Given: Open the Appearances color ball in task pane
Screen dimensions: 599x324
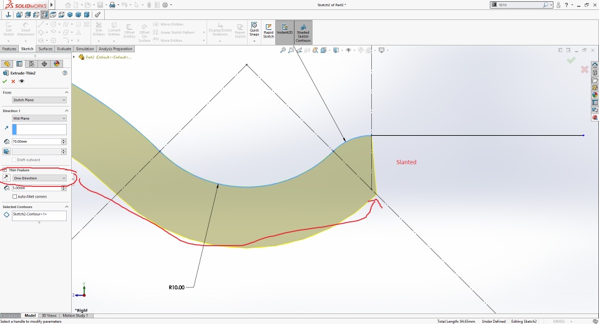Looking at the screenshot, I should pos(595,95).
